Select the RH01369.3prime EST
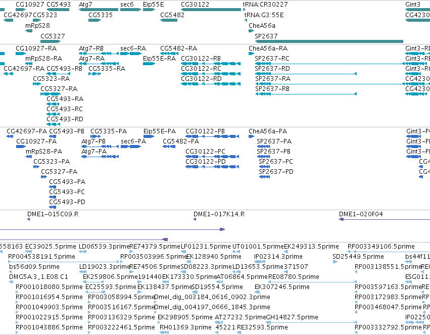This screenshot has height=335, width=430. 164,332
